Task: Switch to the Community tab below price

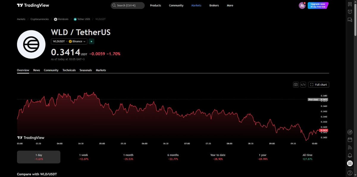Action: click(x=51, y=70)
